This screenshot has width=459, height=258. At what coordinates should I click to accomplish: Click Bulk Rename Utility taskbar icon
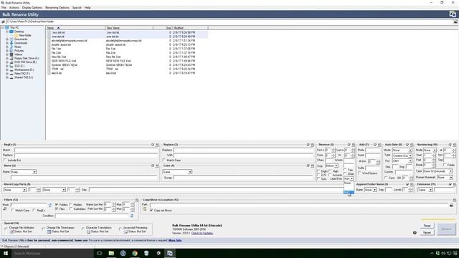point(170,253)
